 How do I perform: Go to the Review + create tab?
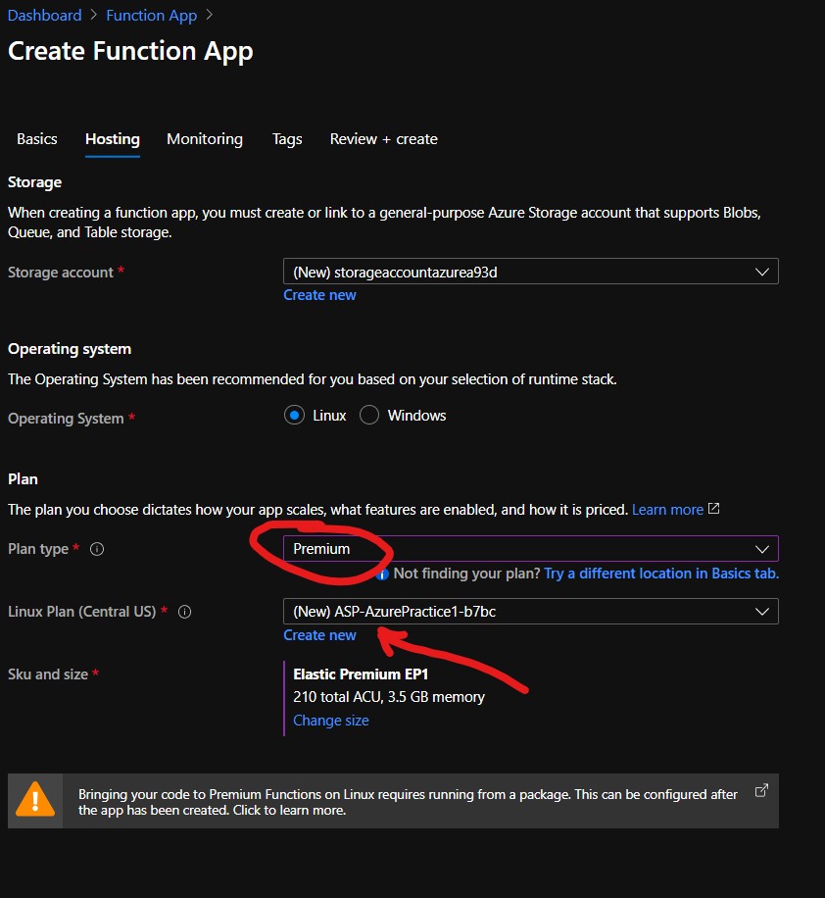[x=383, y=139]
